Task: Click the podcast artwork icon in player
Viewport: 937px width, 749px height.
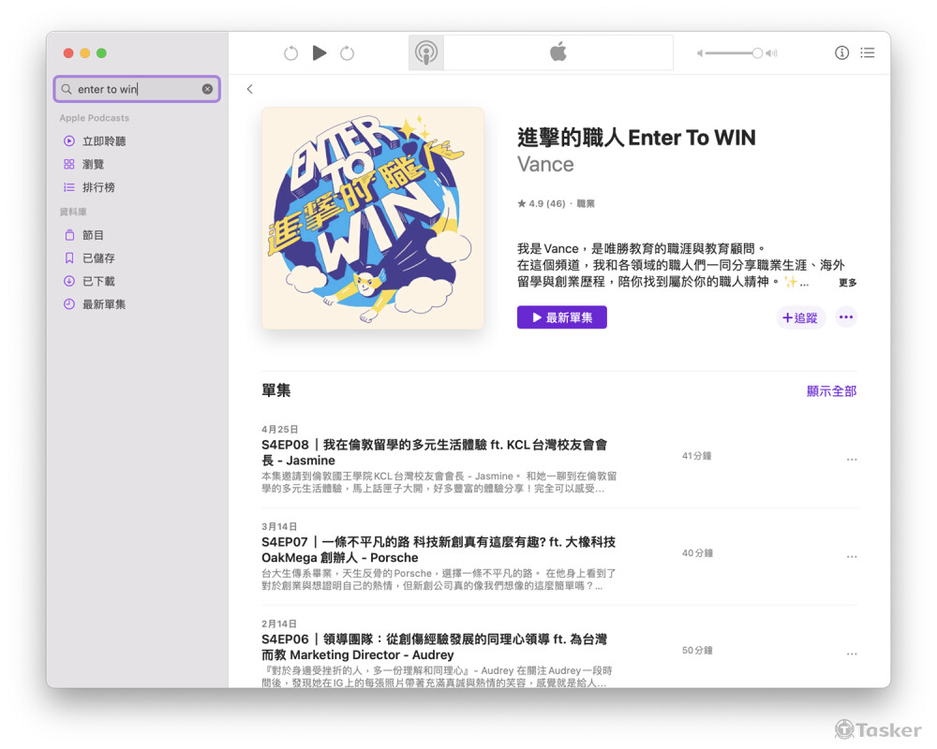Action: [x=426, y=53]
